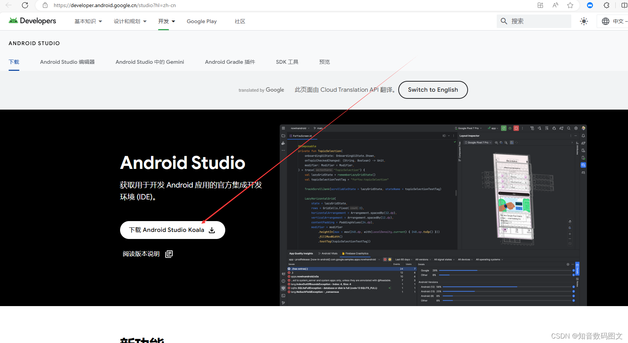Click the globe language icon

605,21
